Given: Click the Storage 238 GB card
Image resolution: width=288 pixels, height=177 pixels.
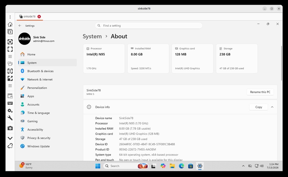Looking at the screenshot, I should click(237, 58).
